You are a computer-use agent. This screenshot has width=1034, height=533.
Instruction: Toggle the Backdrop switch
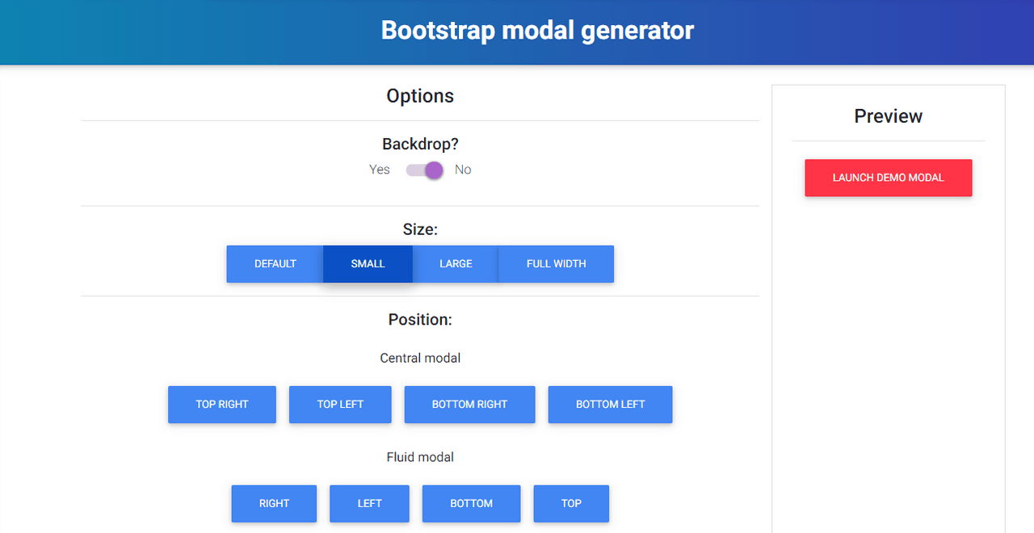tap(425, 170)
